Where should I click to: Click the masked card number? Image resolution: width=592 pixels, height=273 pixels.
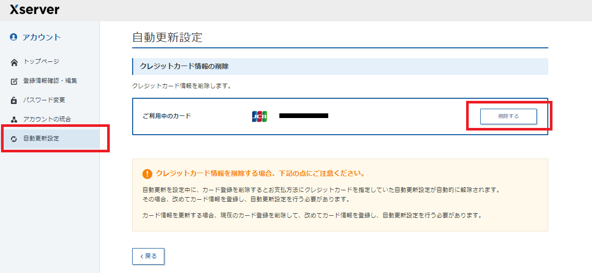(303, 116)
